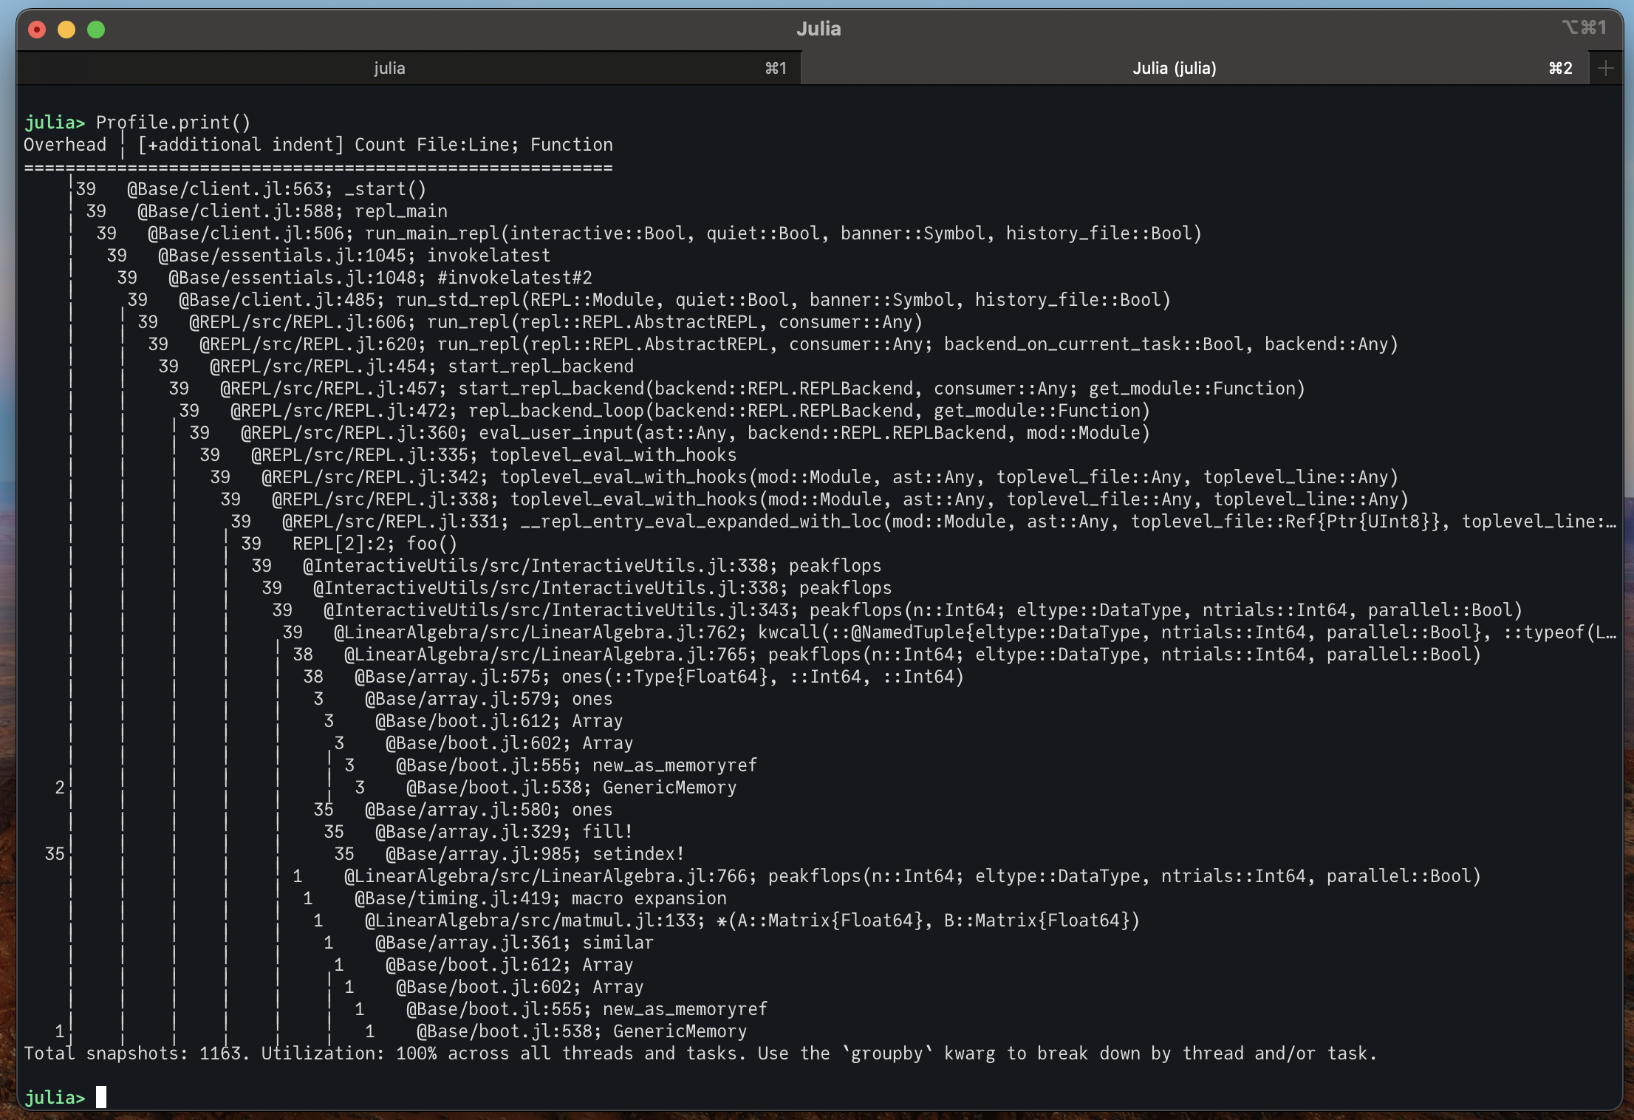Screen dimensions: 1634x1120
Task: Click the client.jl:485 run_std_repl line
Action: point(649,300)
